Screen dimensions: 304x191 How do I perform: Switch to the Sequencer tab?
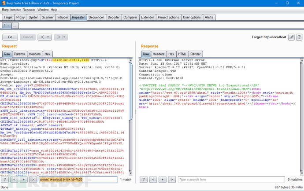[x=96, y=17]
